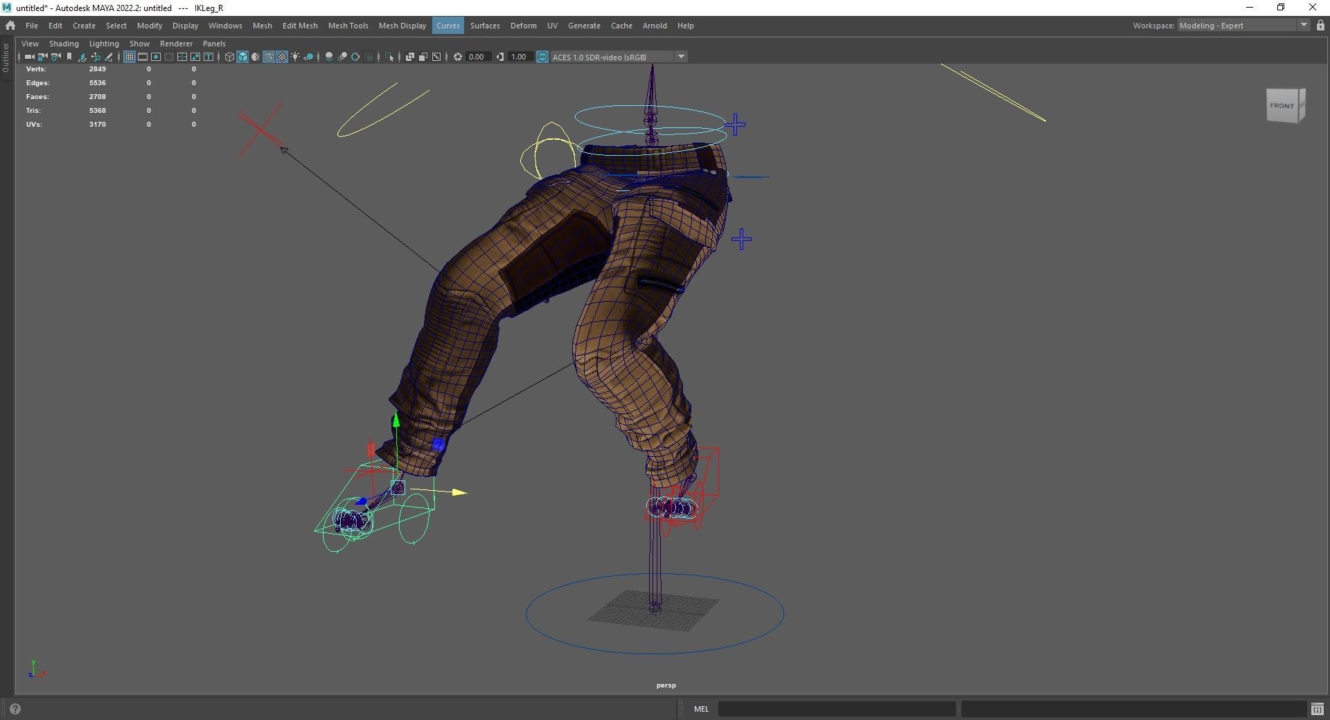
Task: Click the X-Ray icon
Action: pyautogui.click(x=410, y=57)
